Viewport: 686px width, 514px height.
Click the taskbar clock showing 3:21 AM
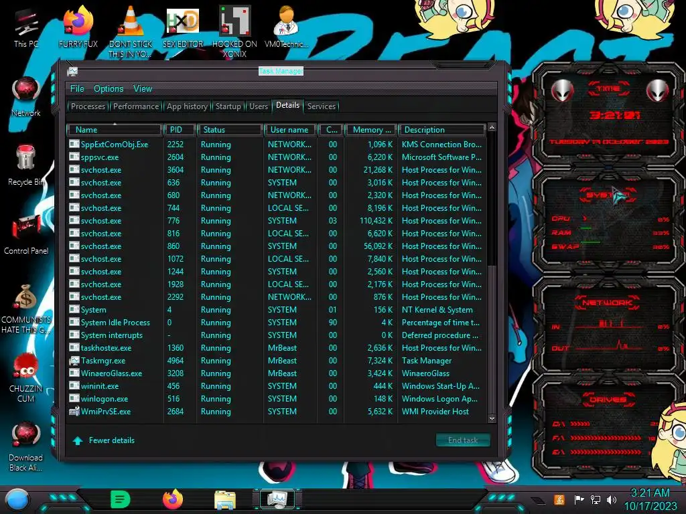point(650,499)
